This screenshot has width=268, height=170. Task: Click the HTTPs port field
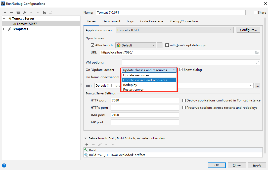coord(145,108)
